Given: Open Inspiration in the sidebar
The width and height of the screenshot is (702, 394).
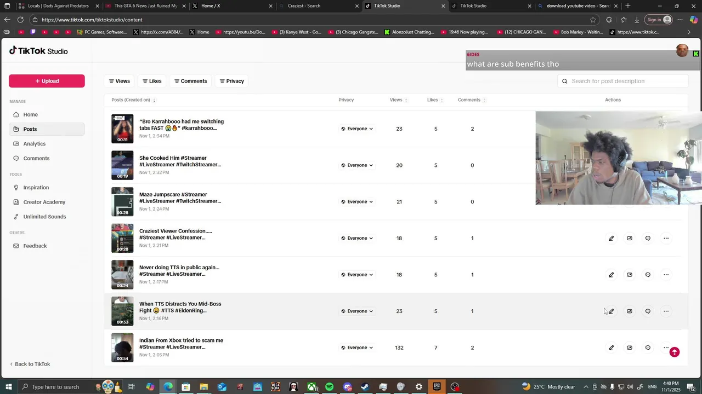Looking at the screenshot, I should [47, 187].
